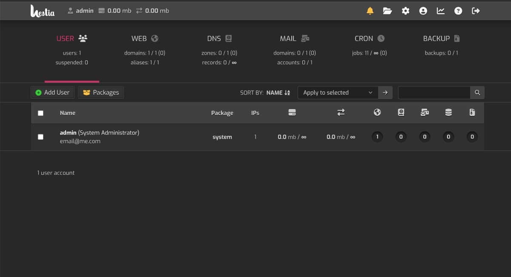Open the file manager folder icon
Screen dimensions: 511x277
[x=388, y=11]
